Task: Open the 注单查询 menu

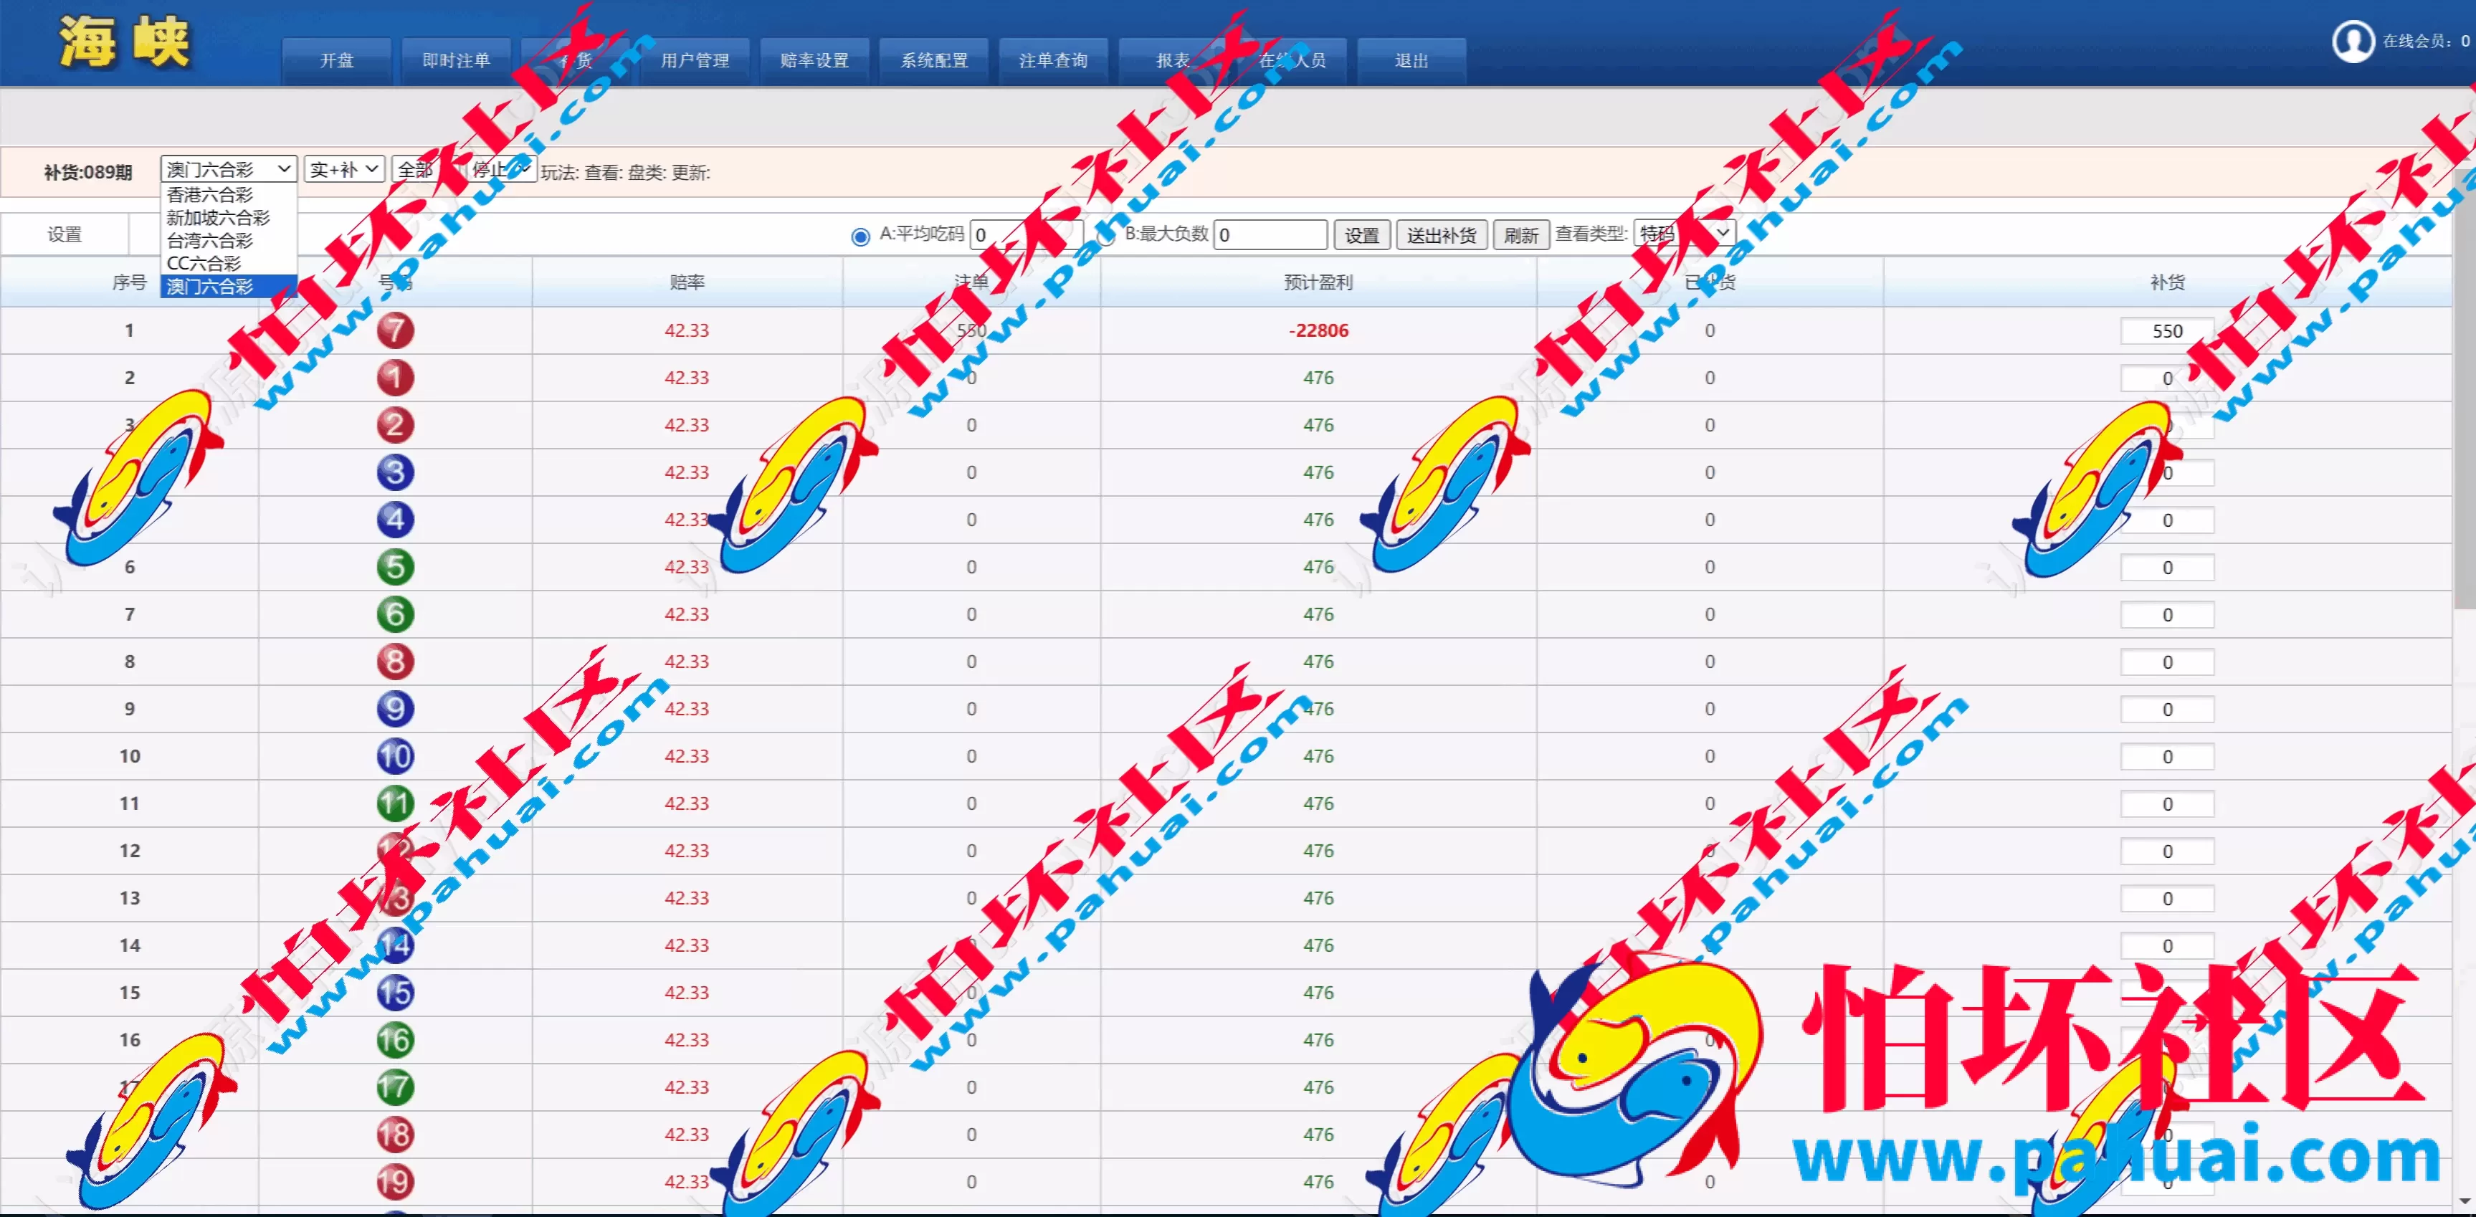Action: click(1054, 62)
